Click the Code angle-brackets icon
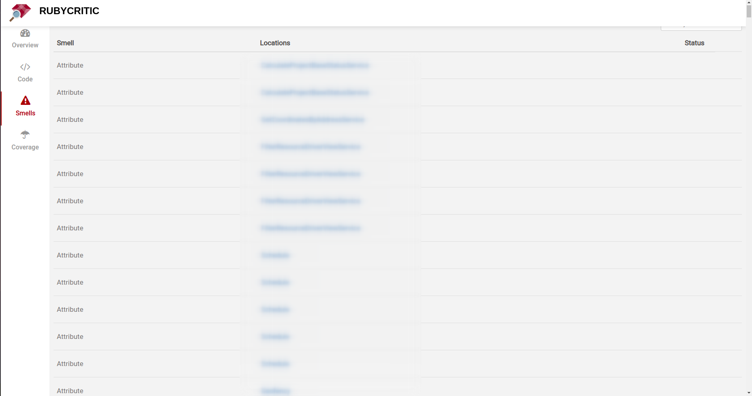The width and height of the screenshot is (752, 396). coord(25,67)
